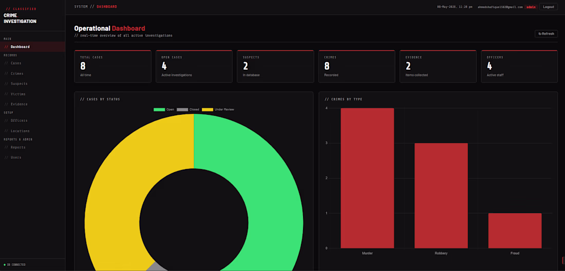This screenshot has width=565, height=271.
Task: Click the 'Active staff' caption
Action: pyautogui.click(x=496, y=75)
